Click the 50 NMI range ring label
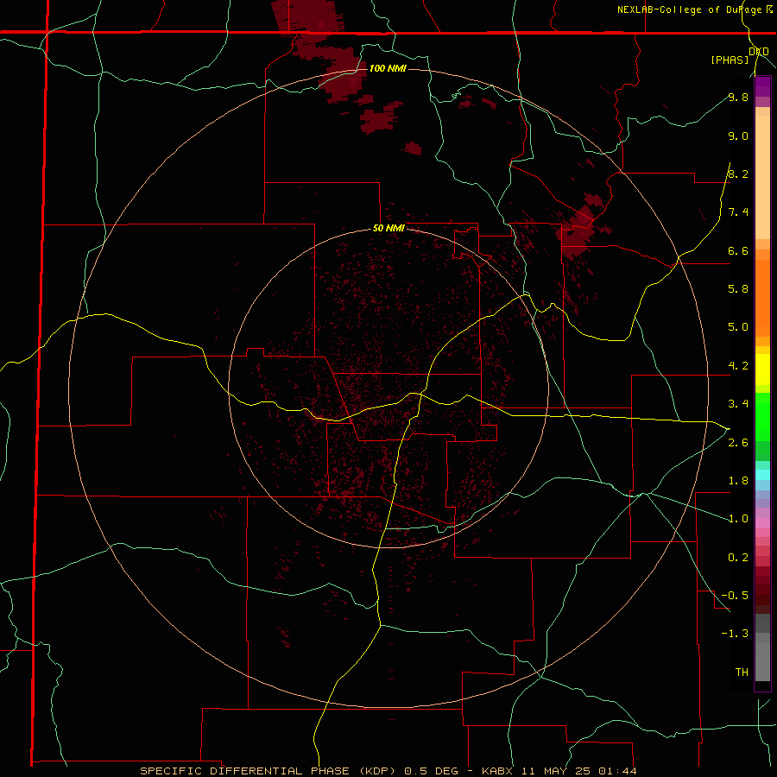Image resolution: width=777 pixels, height=777 pixels. click(x=388, y=229)
